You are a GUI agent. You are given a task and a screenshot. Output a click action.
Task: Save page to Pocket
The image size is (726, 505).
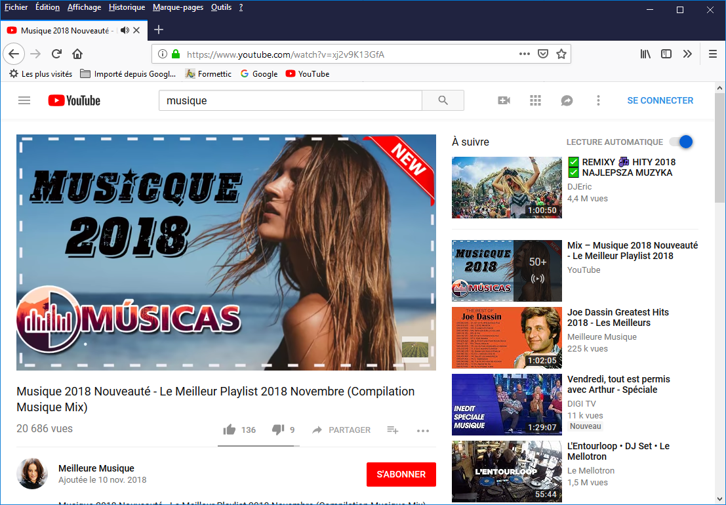point(542,54)
